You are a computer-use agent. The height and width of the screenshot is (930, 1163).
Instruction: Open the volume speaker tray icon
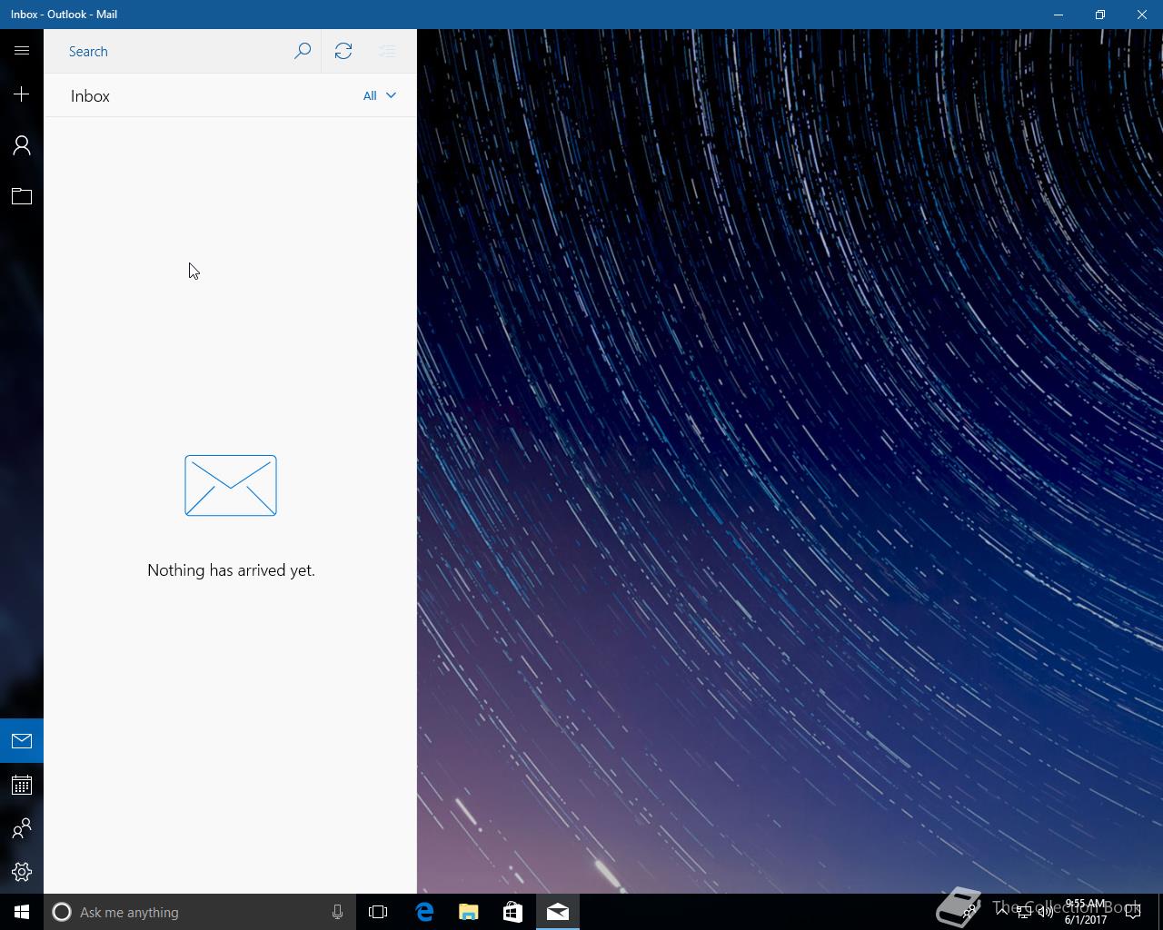point(1046,912)
